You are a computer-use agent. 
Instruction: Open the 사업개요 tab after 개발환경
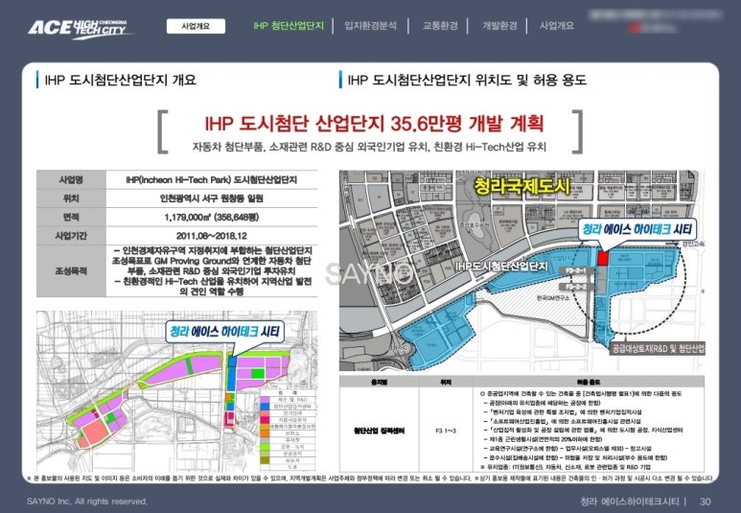pyautogui.click(x=557, y=26)
